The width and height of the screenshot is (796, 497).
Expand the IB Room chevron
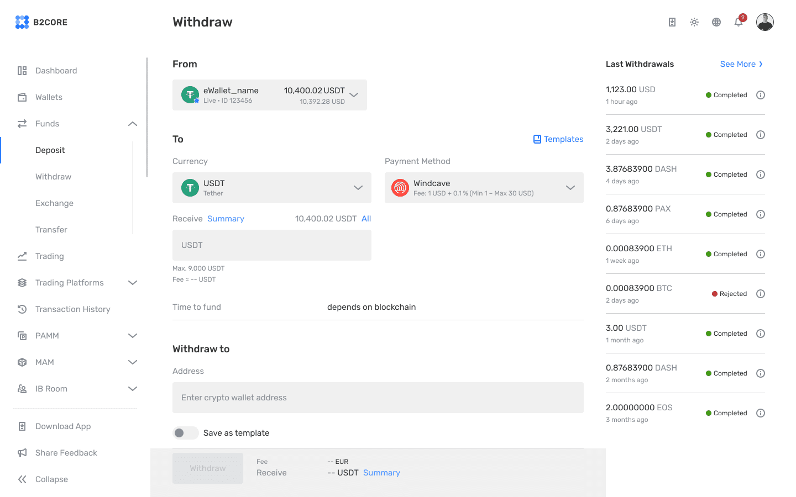coord(133,389)
